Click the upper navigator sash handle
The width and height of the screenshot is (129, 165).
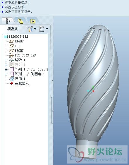(52, 81)
